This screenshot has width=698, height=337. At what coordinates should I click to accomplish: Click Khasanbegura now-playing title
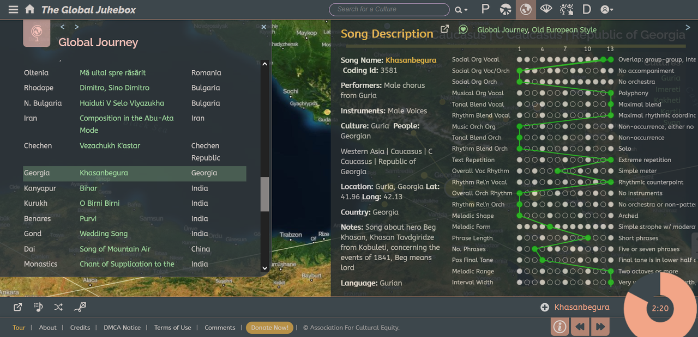click(x=582, y=308)
